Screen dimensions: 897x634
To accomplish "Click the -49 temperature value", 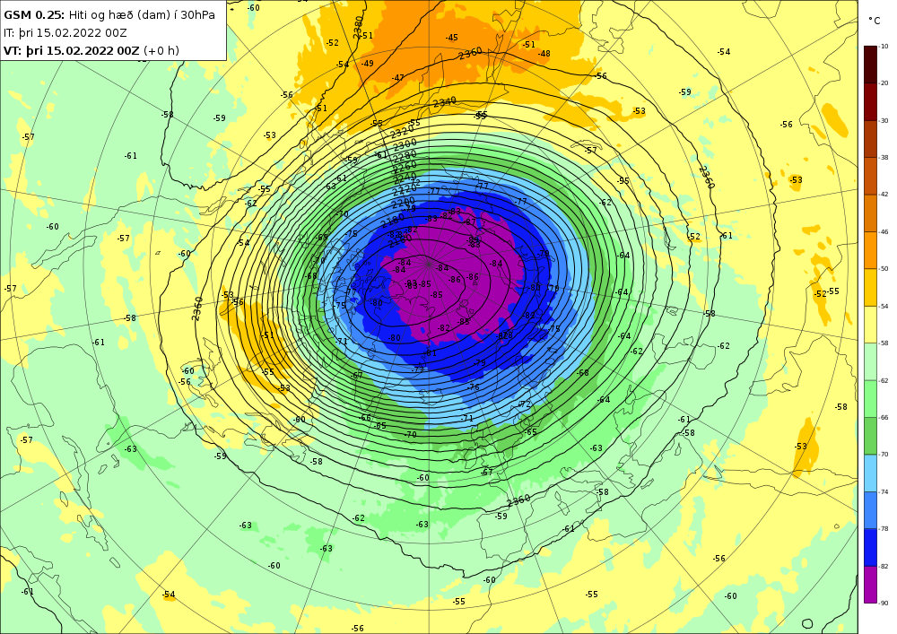I will [367, 64].
